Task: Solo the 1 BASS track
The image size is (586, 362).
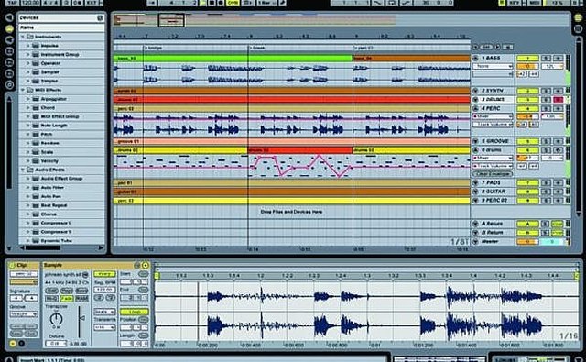Action: pyautogui.click(x=546, y=58)
